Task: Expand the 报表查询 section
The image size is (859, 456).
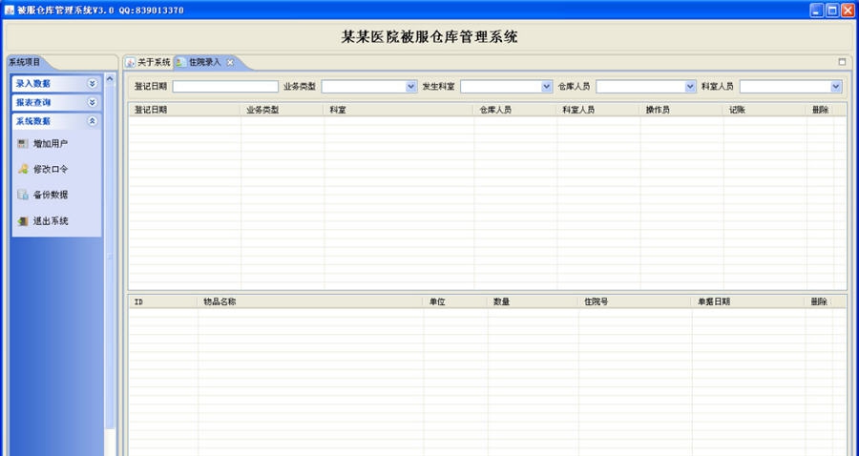Action: coord(92,102)
